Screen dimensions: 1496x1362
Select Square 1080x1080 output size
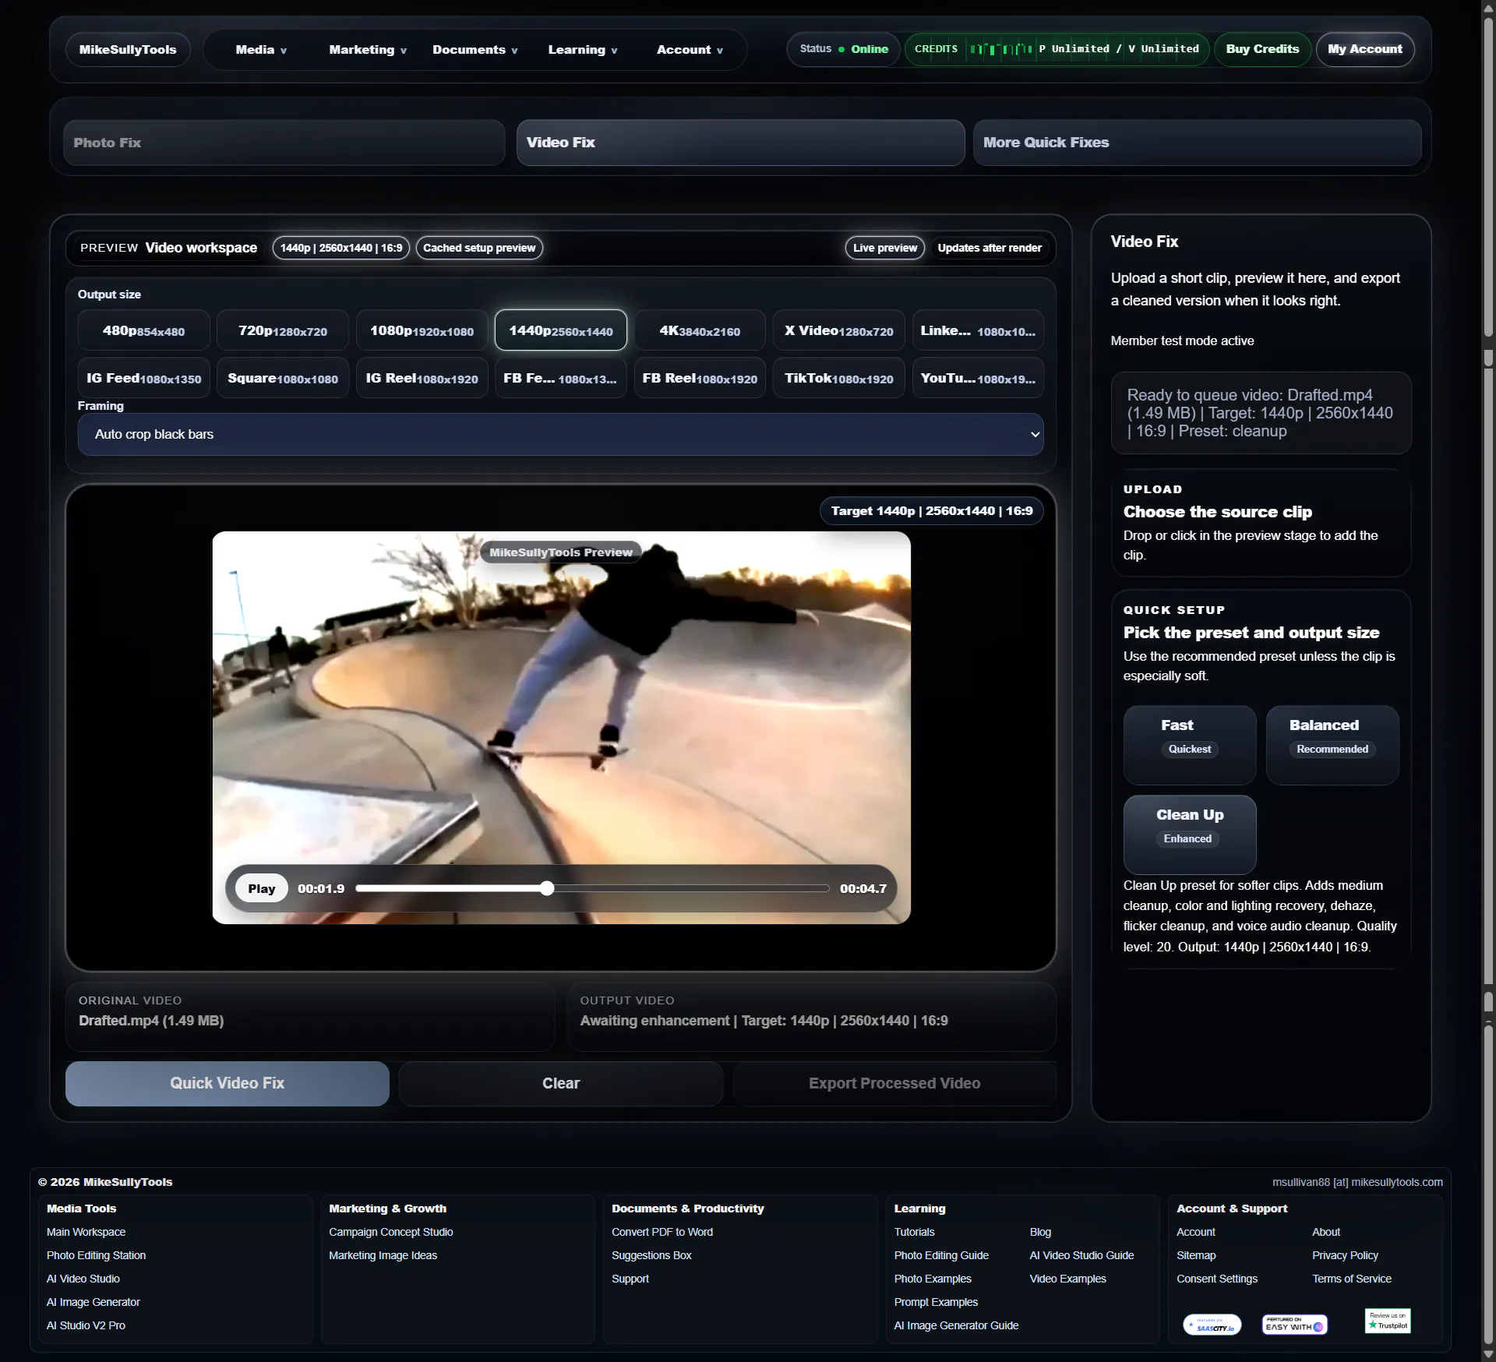(283, 378)
